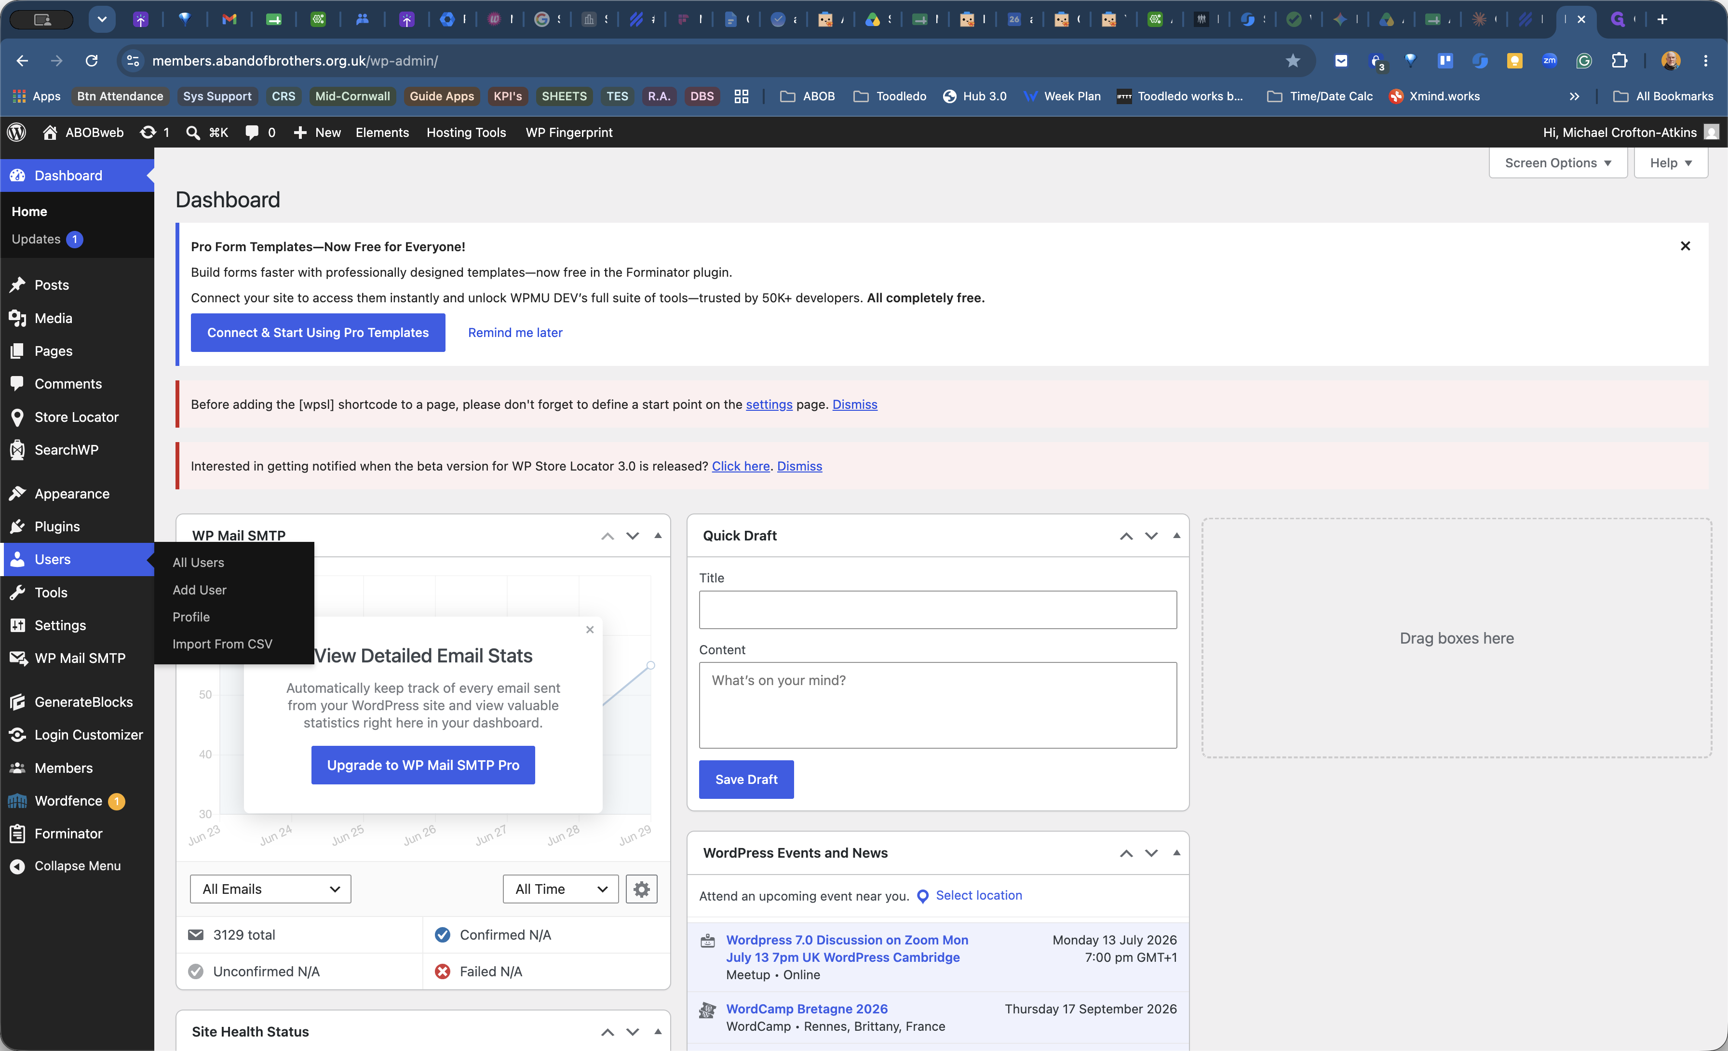Expand the Help tab
Image resolution: width=1728 pixels, height=1051 pixels.
pos(1671,162)
